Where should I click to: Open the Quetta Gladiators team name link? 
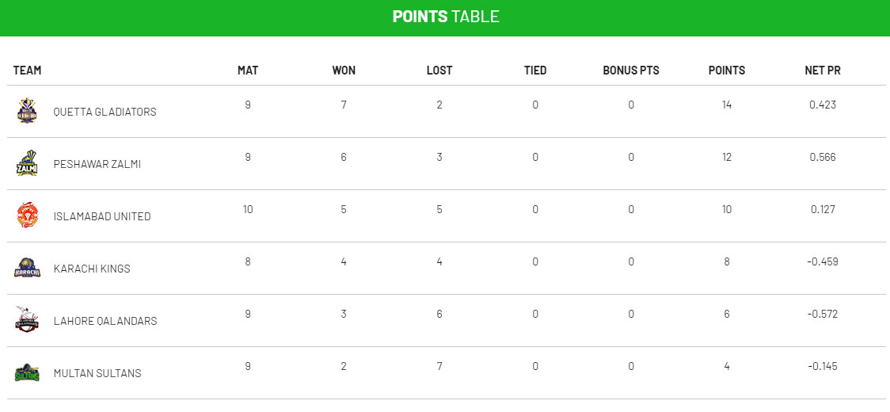(x=105, y=112)
